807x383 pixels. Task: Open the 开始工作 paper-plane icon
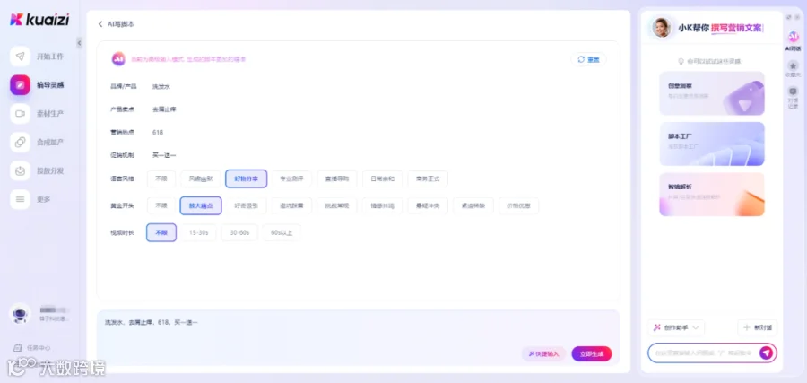click(20, 57)
